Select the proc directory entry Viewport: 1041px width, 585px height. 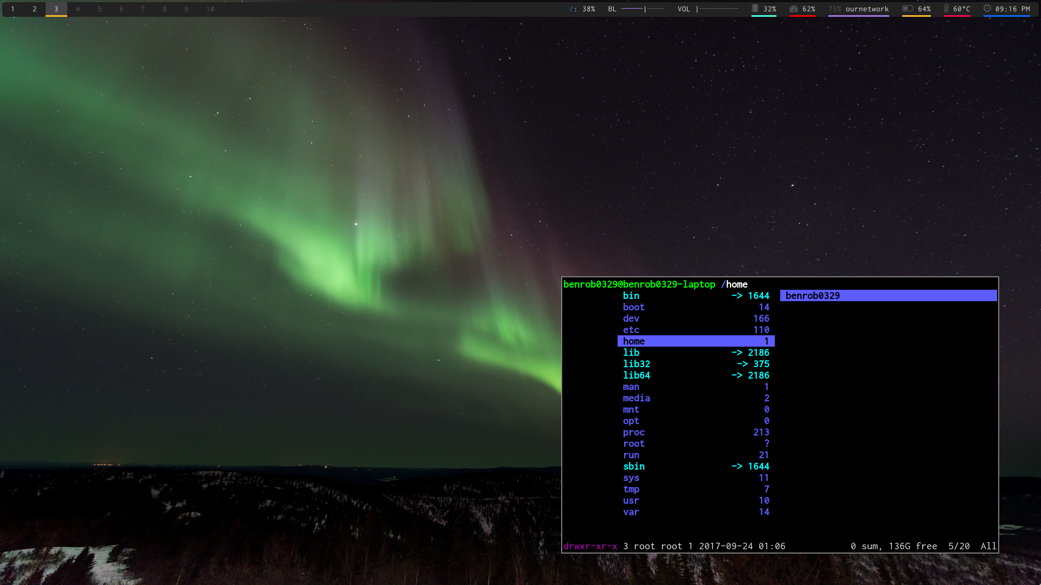tap(634, 432)
